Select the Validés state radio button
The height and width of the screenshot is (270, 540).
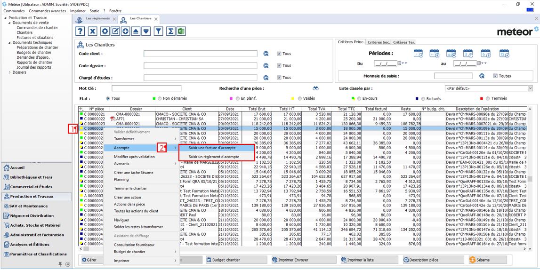point(299,98)
